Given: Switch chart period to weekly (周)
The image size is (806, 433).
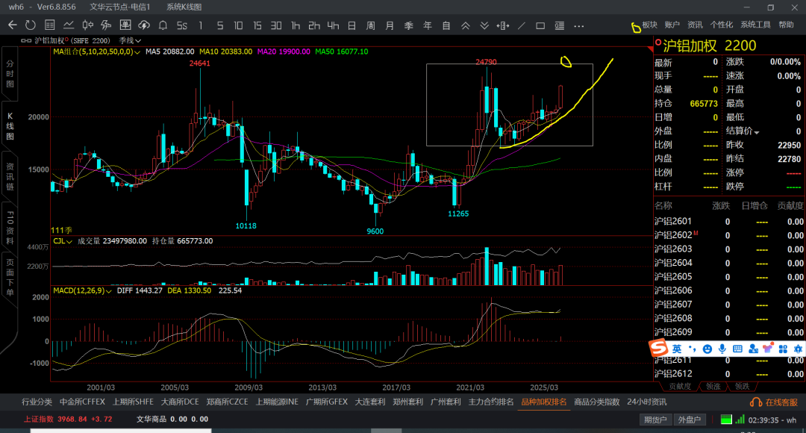Looking at the screenshot, I should click(x=371, y=25).
